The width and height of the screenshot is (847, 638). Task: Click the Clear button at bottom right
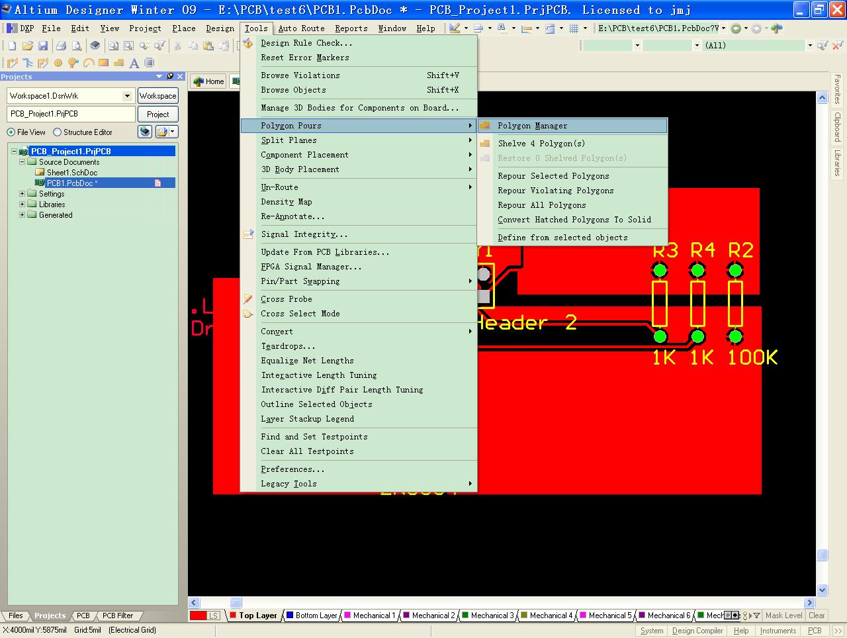(817, 615)
